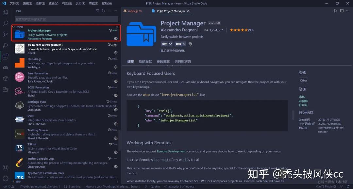Screen dimensions: 353x189
Task: Open manage gear for TSLint extension
Action: [116, 152]
